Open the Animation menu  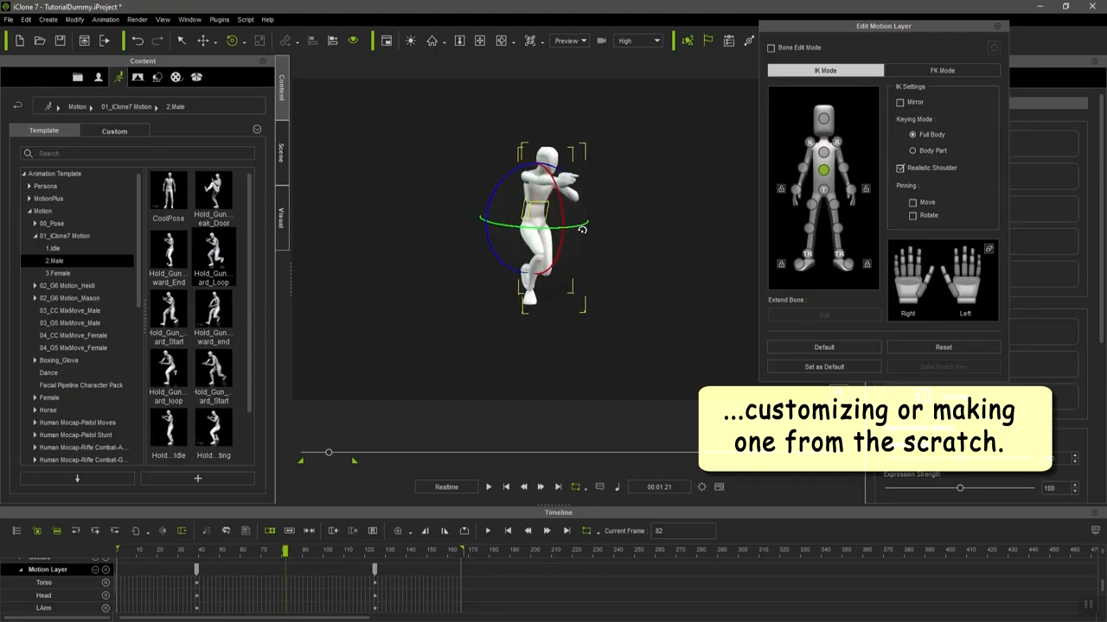click(106, 19)
